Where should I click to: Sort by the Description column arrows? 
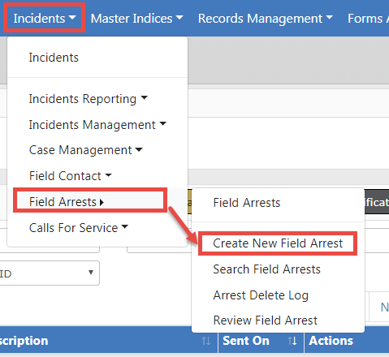206,341
